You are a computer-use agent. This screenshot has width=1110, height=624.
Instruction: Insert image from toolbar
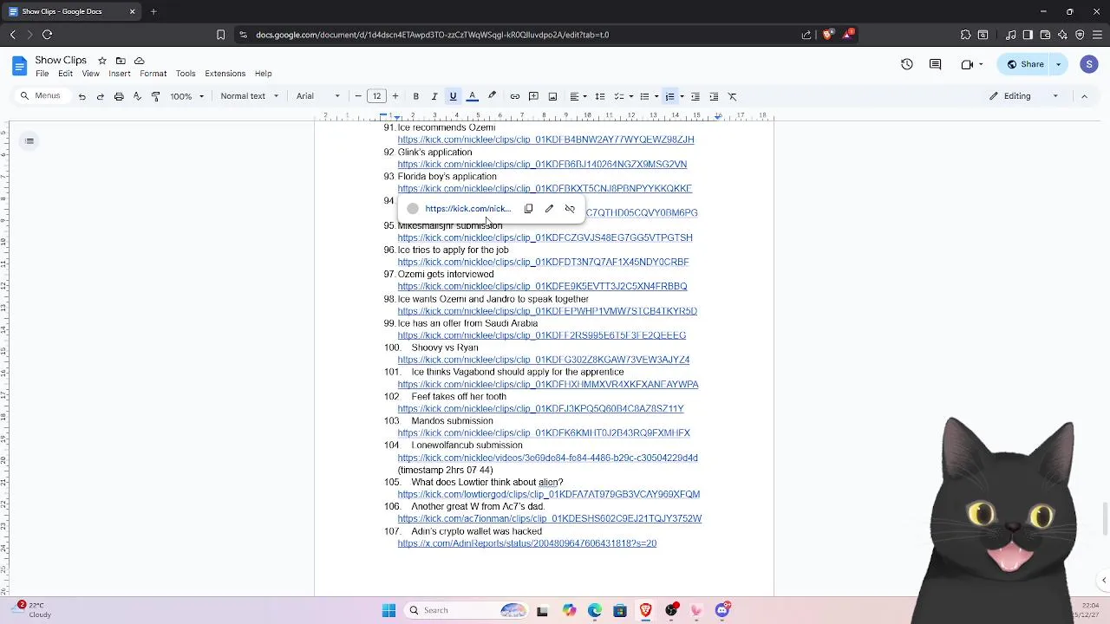[x=552, y=96]
